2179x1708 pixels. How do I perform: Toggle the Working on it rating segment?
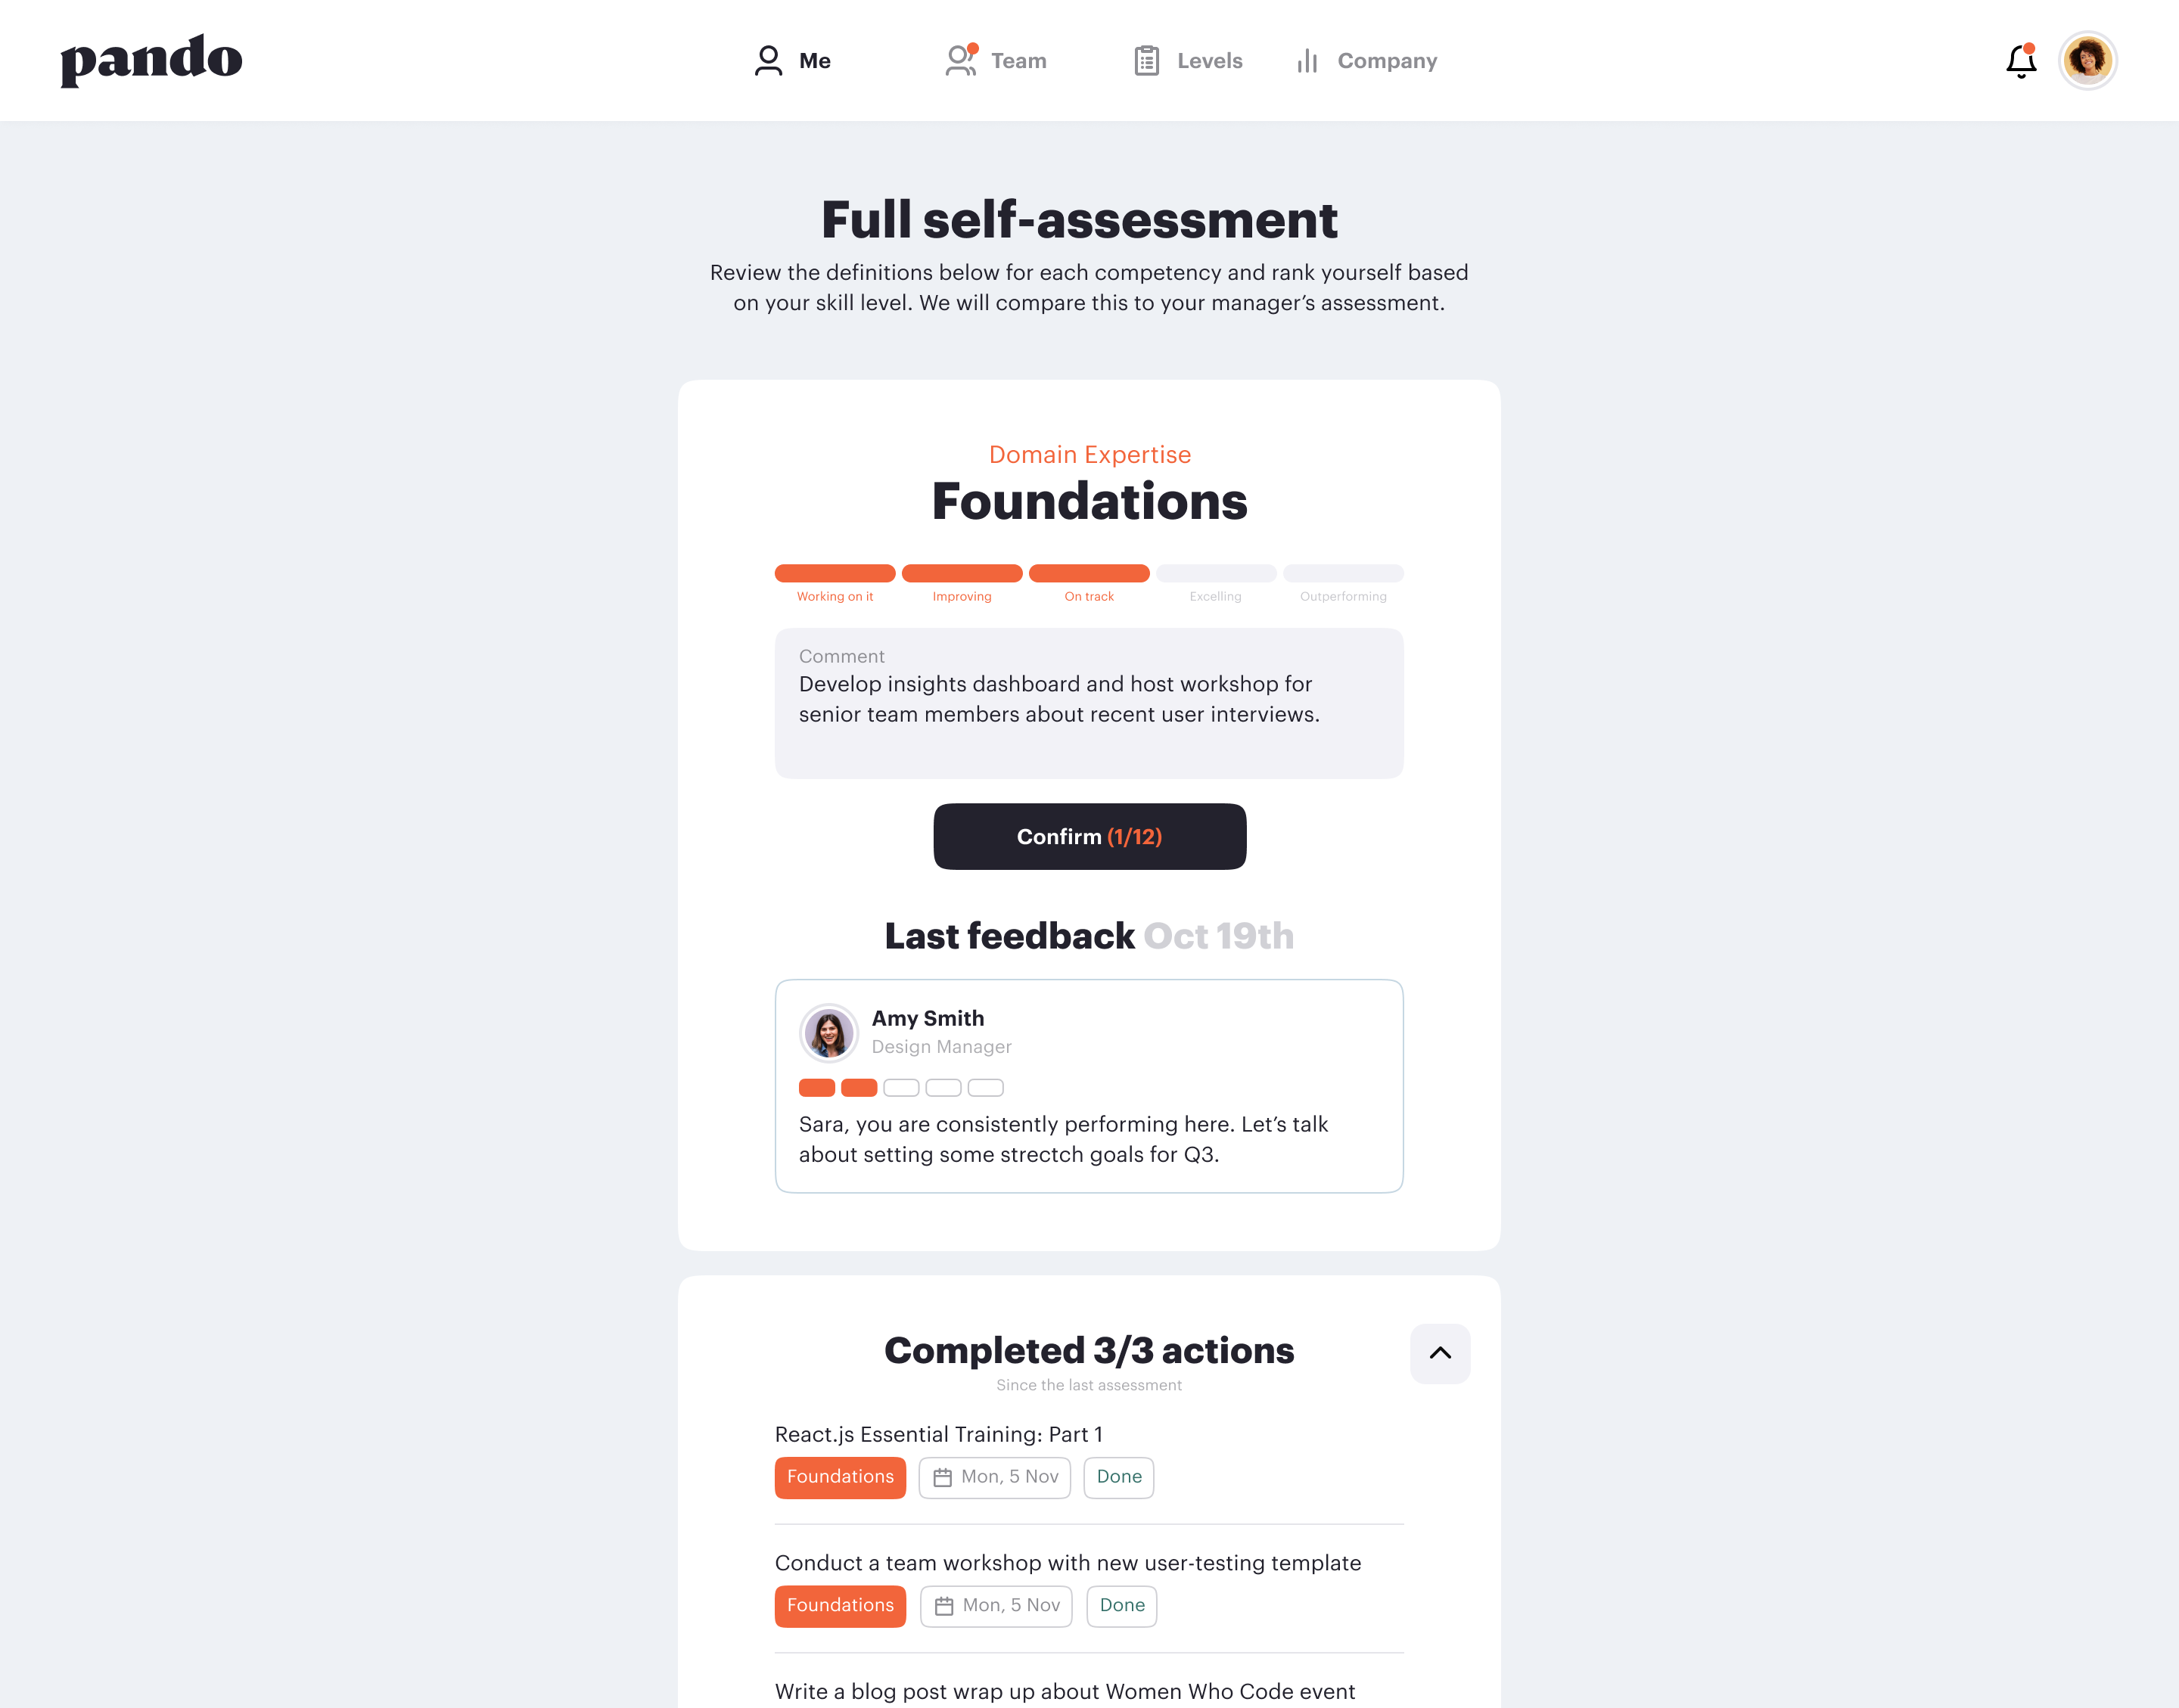coord(834,573)
